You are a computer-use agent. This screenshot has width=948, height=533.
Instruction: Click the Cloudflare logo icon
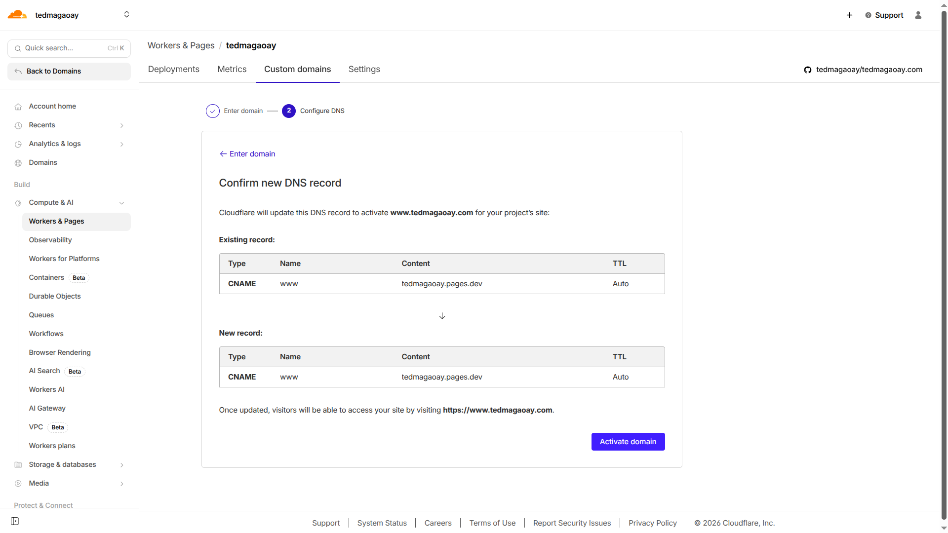pyautogui.click(x=17, y=15)
